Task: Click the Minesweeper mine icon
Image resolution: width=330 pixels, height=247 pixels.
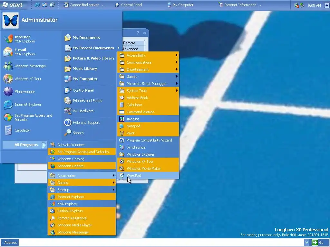Action: coord(8,92)
